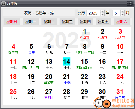Select May 17 国际电信日

pyautogui.click(x=120, y=64)
